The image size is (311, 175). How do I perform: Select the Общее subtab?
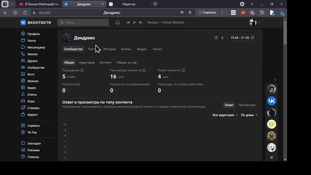[x=69, y=63]
